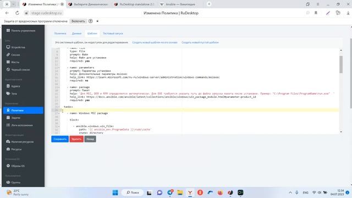Go back with browser back arrow
352x198 pixels.
[x=7, y=13]
